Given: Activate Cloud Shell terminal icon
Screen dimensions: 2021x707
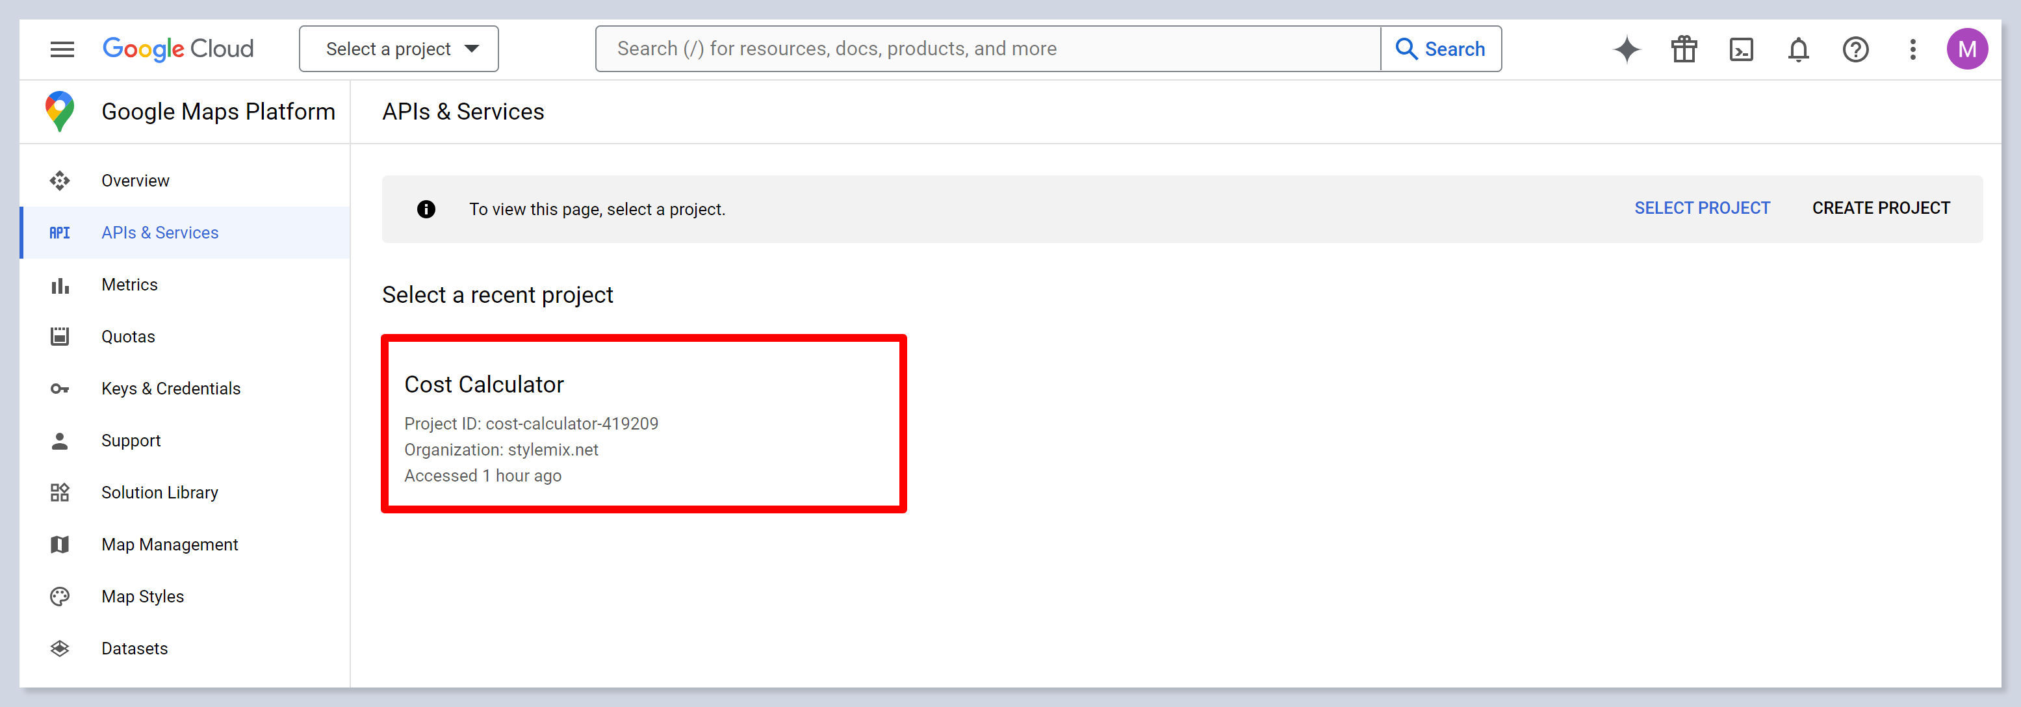Looking at the screenshot, I should coord(1741,49).
